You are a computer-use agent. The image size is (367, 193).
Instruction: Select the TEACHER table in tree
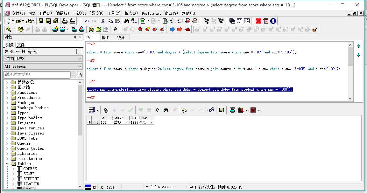[x=31, y=184]
